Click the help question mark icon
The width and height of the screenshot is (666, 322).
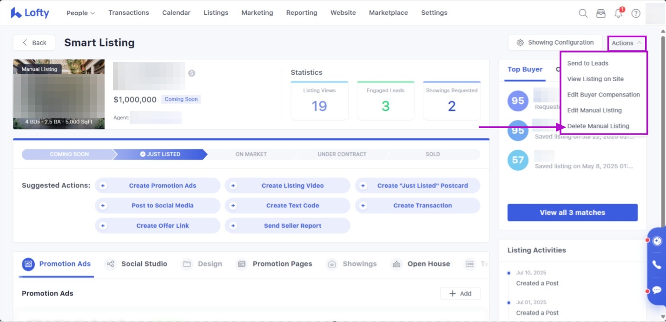click(636, 13)
